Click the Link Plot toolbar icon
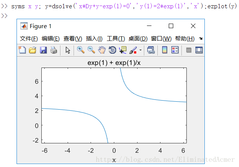The height and width of the screenshot is (167, 239). tap(151, 50)
